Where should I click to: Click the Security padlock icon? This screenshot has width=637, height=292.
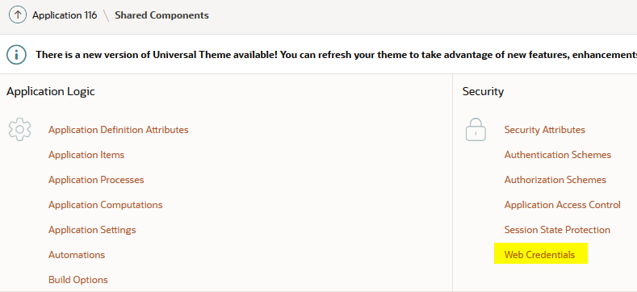(476, 130)
